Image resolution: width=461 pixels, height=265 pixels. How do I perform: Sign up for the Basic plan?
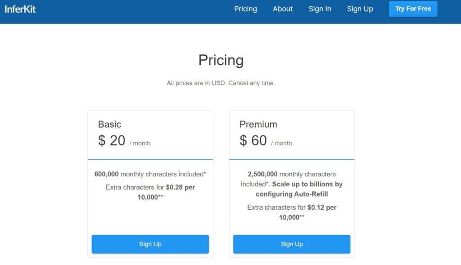tap(150, 244)
